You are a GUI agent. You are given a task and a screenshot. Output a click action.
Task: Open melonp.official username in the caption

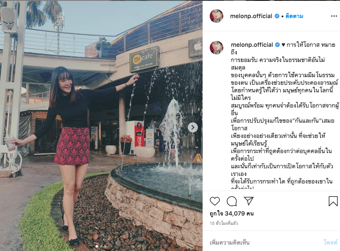click(252, 45)
